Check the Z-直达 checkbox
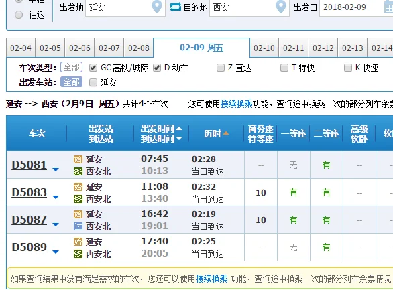The height and width of the screenshot is (290, 393). [221, 68]
